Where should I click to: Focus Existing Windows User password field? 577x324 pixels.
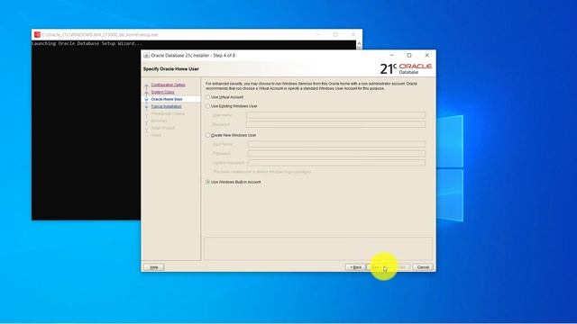(335, 124)
